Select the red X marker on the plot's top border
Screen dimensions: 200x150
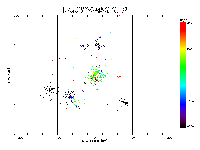[120, 16]
